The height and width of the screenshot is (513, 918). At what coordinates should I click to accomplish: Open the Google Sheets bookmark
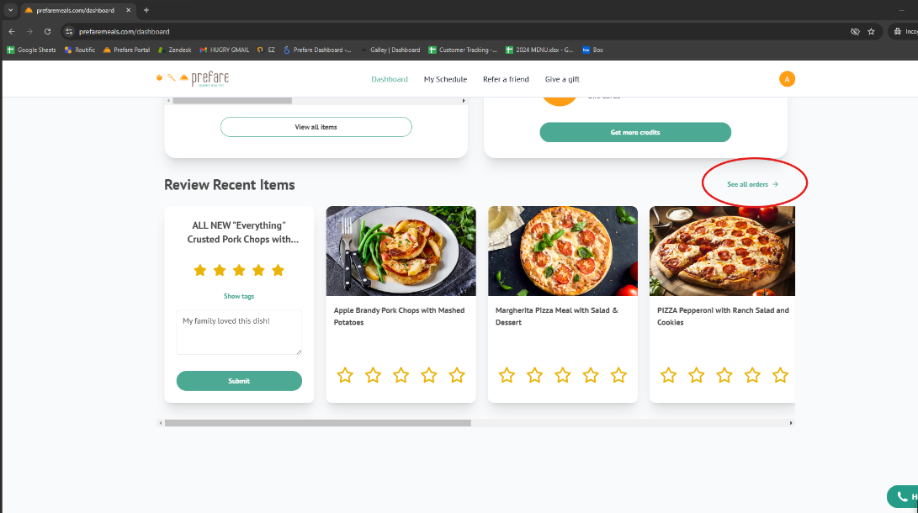pos(30,50)
